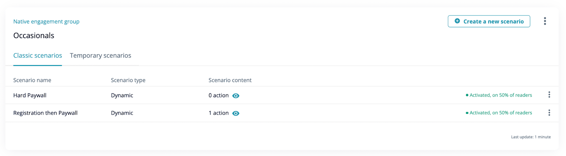
Task: Click the Occasionals group title
Action: click(x=34, y=36)
